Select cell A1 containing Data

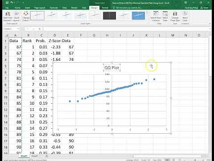tap(15, 41)
